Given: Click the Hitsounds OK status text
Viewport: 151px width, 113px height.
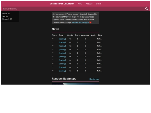Looking at the screenshot, I should tap(7, 19).
